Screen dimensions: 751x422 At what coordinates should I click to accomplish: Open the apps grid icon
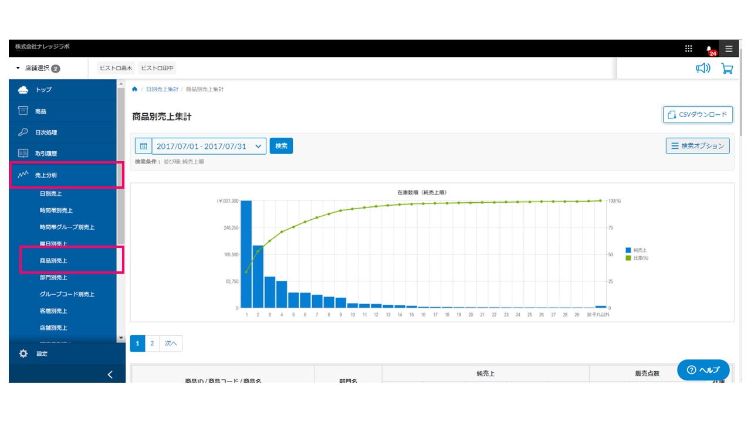pos(689,49)
